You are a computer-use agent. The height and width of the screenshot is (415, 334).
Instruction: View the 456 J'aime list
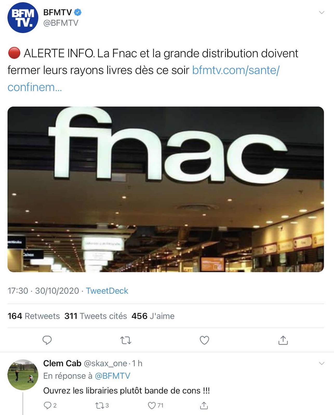point(153,316)
